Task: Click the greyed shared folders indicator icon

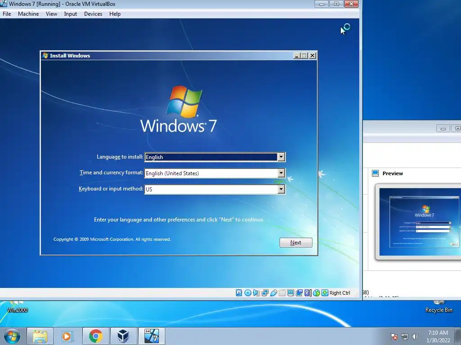Action: coord(282,293)
